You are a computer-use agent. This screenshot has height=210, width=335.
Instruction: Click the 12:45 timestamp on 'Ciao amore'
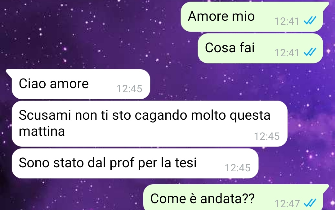click(x=129, y=88)
